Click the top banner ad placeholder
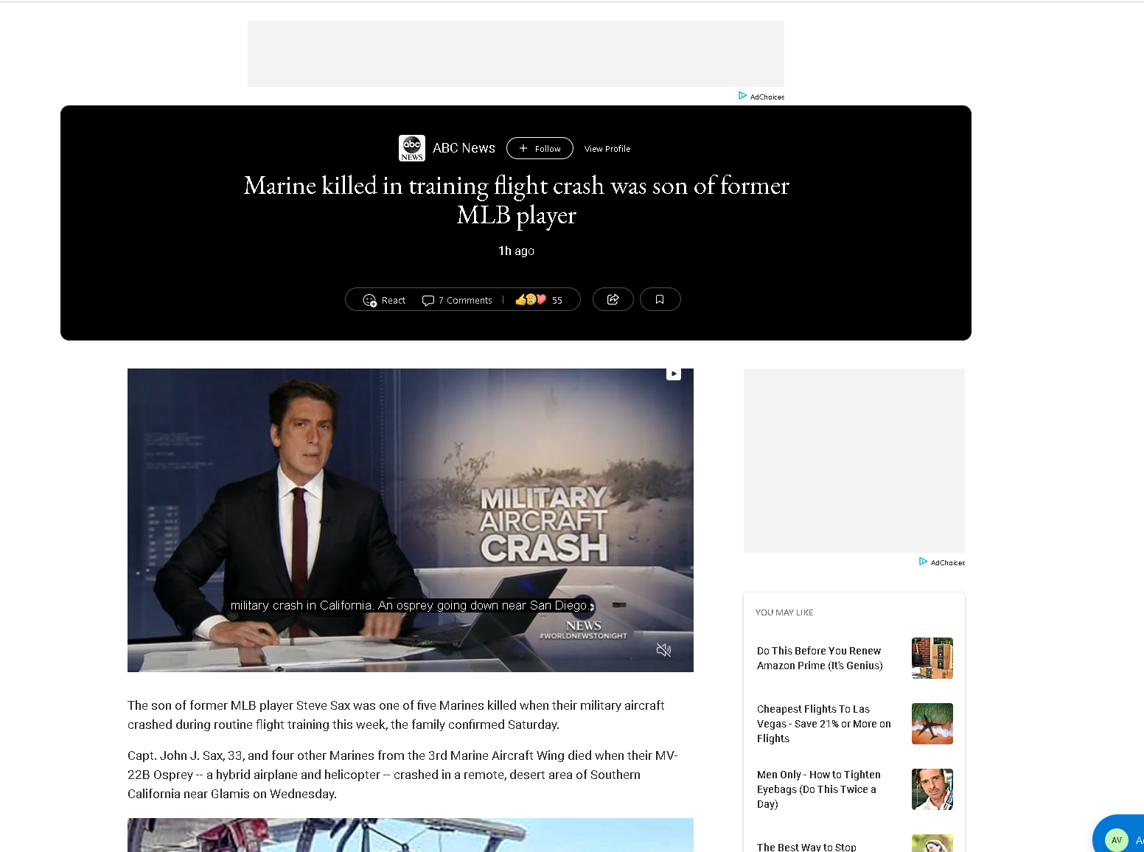Image resolution: width=1144 pixels, height=852 pixels. (516, 54)
